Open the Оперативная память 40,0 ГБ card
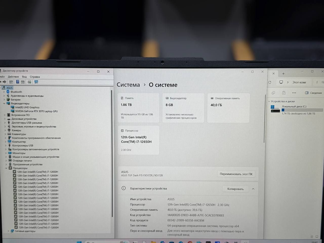The width and height of the screenshot is (324, 243). point(228,108)
